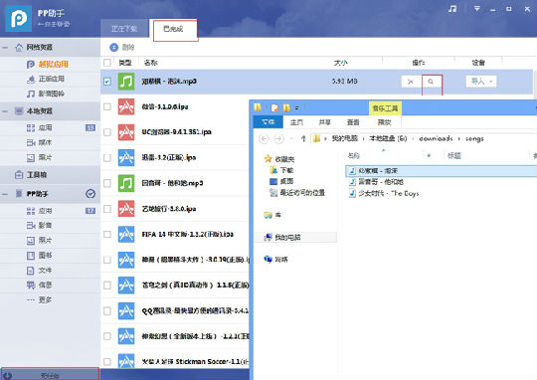This screenshot has height=380, width=537.
Task: Expand breadcrumb arrow after downloads
Action: pos(458,139)
